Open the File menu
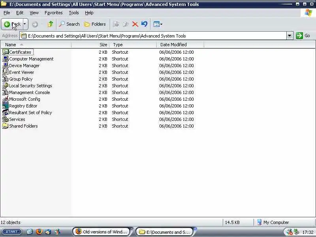This screenshot has height=237, width=316. coord(7,13)
